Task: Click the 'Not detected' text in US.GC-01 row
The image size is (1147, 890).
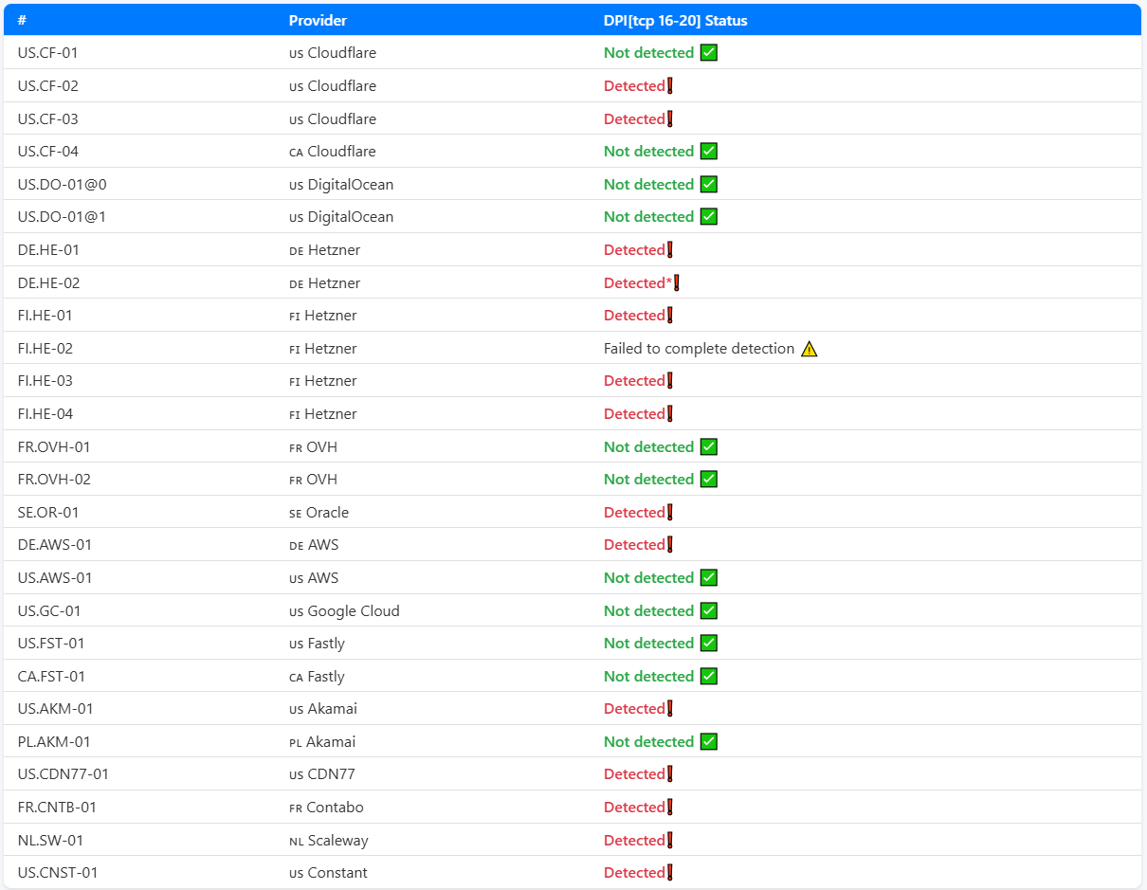Action: pos(648,611)
